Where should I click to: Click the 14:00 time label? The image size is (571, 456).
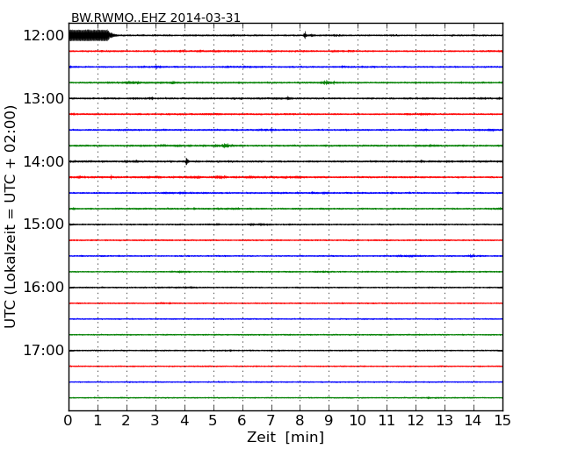pos(43,161)
